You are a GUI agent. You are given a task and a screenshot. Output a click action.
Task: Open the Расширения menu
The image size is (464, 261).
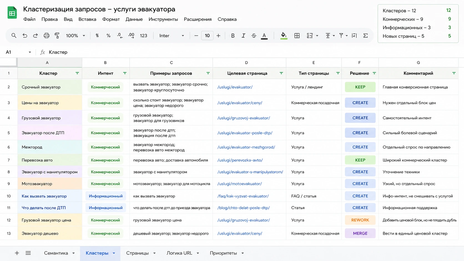[x=198, y=19]
